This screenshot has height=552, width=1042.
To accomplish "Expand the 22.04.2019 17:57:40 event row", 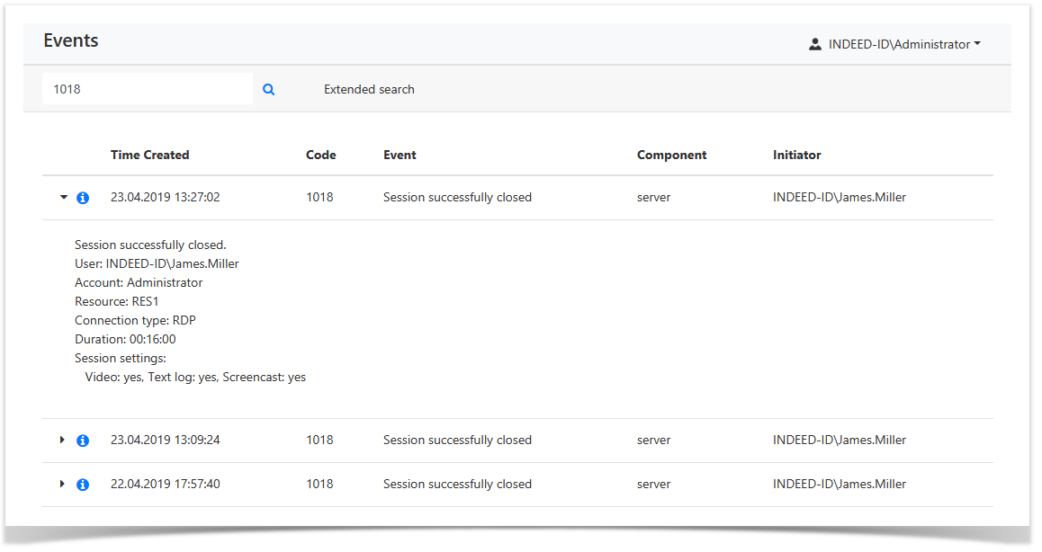I will (62, 485).
